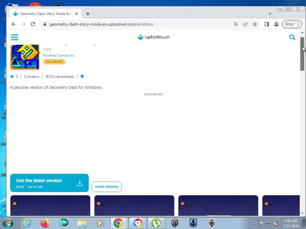Screen dimensions: 306x229
Task: Toggle the Chrome side panel
Action: click(x=267, y=24)
